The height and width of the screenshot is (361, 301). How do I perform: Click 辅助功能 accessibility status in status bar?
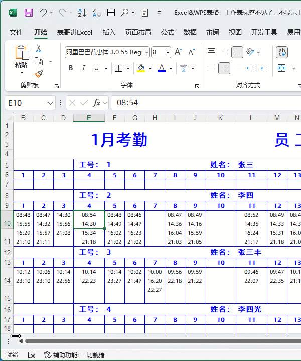point(74,355)
